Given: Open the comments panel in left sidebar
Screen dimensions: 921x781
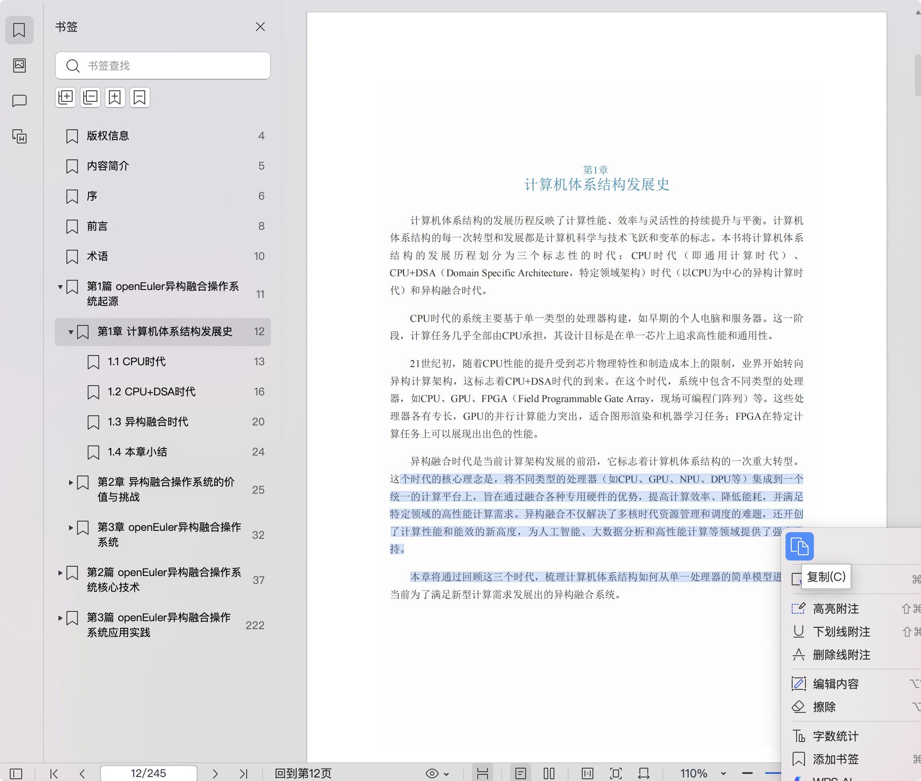Looking at the screenshot, I should tap(19, 101).
